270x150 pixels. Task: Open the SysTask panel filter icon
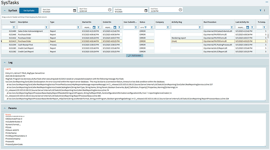click(x=260, y=11)
